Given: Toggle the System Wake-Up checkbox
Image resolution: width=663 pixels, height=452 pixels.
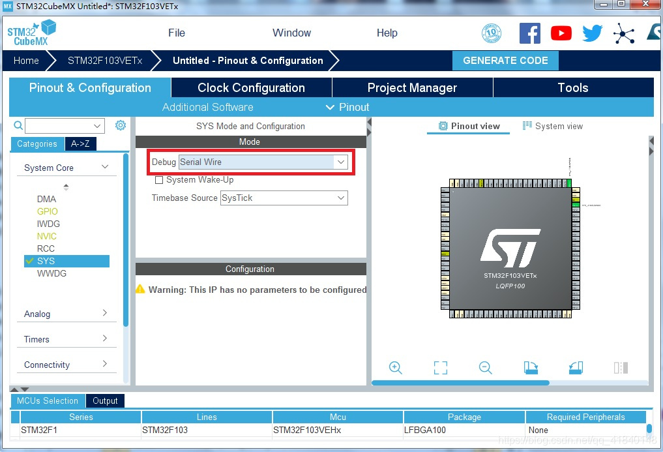Looking at the screenshot, I should 159,180.
